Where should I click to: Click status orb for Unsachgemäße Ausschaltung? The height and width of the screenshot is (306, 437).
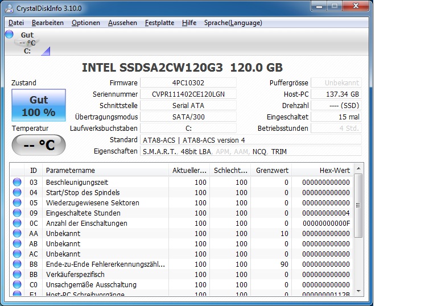17,284
